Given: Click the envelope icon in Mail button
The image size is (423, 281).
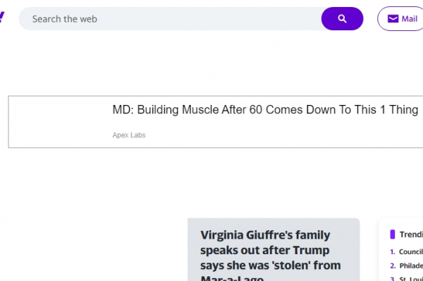Looking at the screenshot, I should (x=393, y=19).
